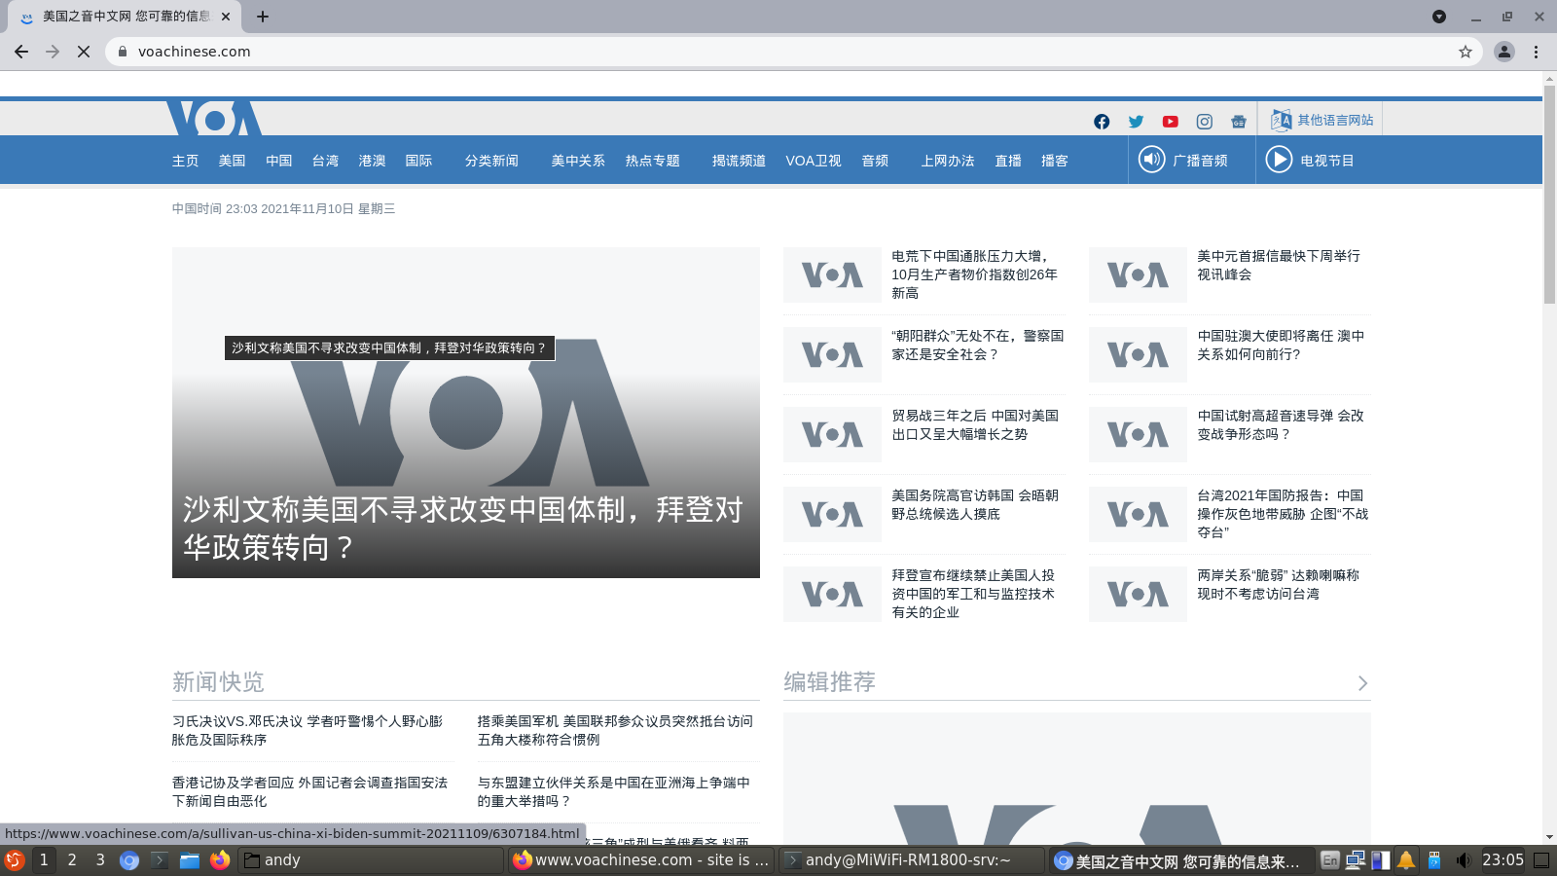Expand 编辑推荐 using its chevron arrow
This screenshot has width=1557, height=876.
coord(1363,682)
